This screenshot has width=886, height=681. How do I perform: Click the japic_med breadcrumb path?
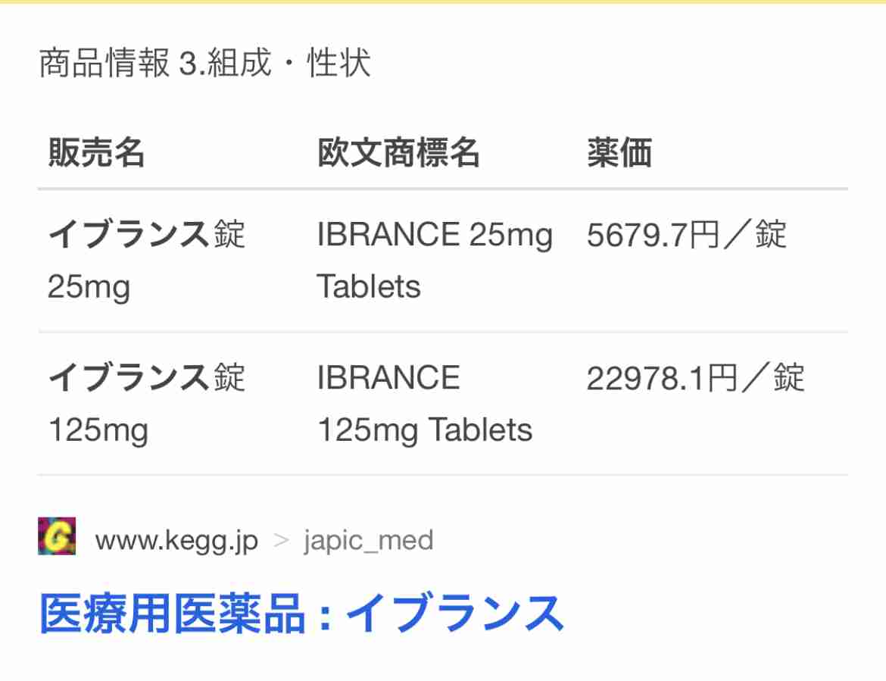tap(369, 541)
